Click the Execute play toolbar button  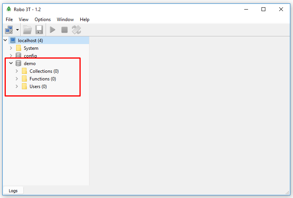pos(53,30)
